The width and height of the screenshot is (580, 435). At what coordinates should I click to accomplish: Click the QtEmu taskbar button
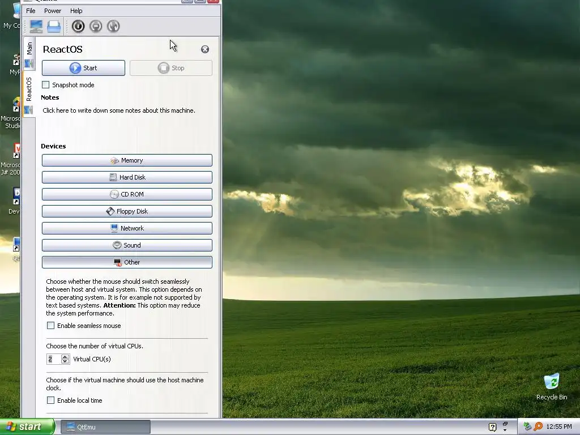[105, 427]
